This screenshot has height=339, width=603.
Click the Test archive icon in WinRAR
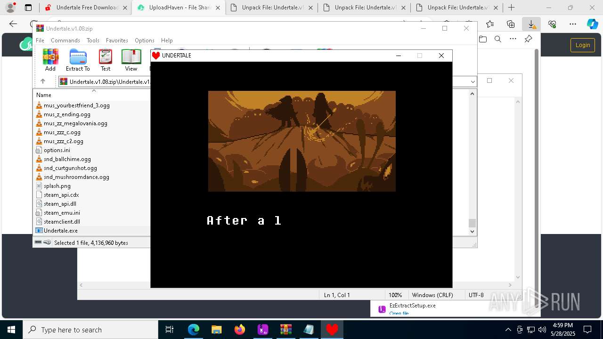[106, 60]
